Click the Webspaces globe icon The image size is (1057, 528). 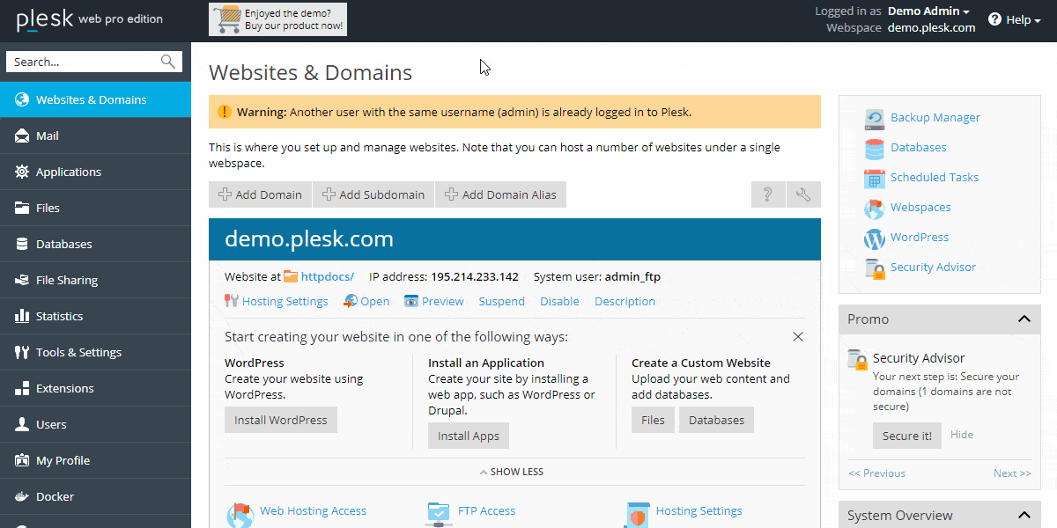874,209
